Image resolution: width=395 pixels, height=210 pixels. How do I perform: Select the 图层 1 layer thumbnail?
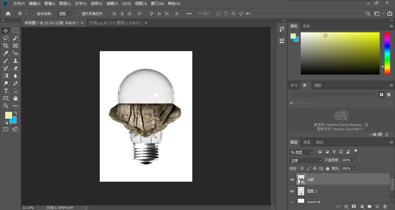click(301, 191)
